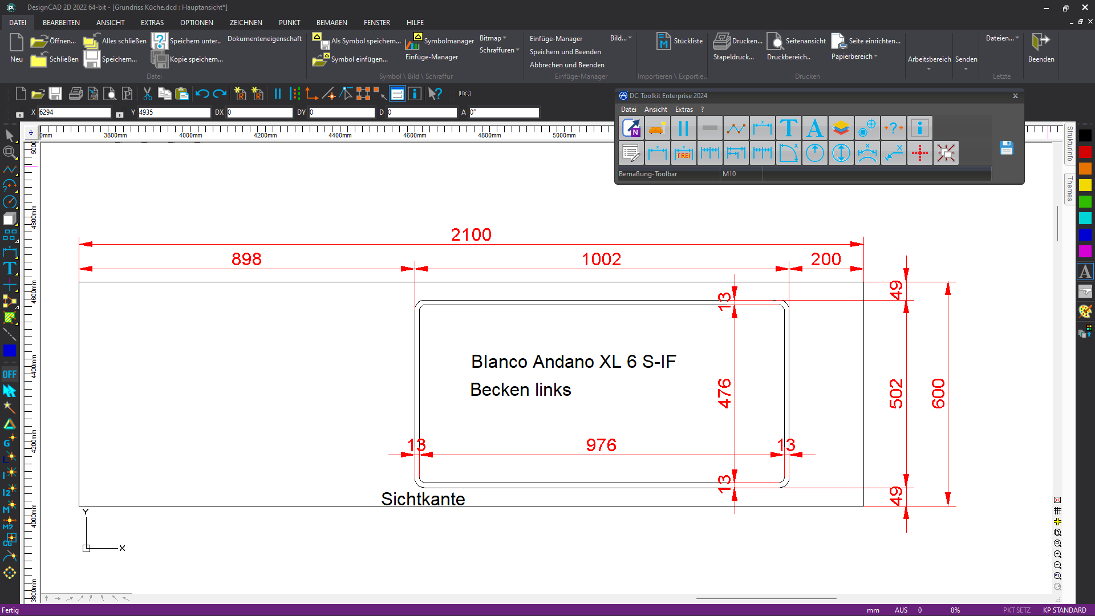Viewport: 1095px width, 616px height.
Task: Click the Seitenansicht button
Action: (796, 41)
